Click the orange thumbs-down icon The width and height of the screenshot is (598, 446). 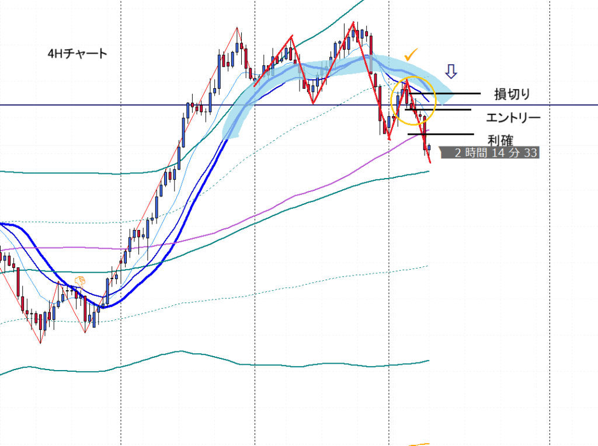coord(80,281)
